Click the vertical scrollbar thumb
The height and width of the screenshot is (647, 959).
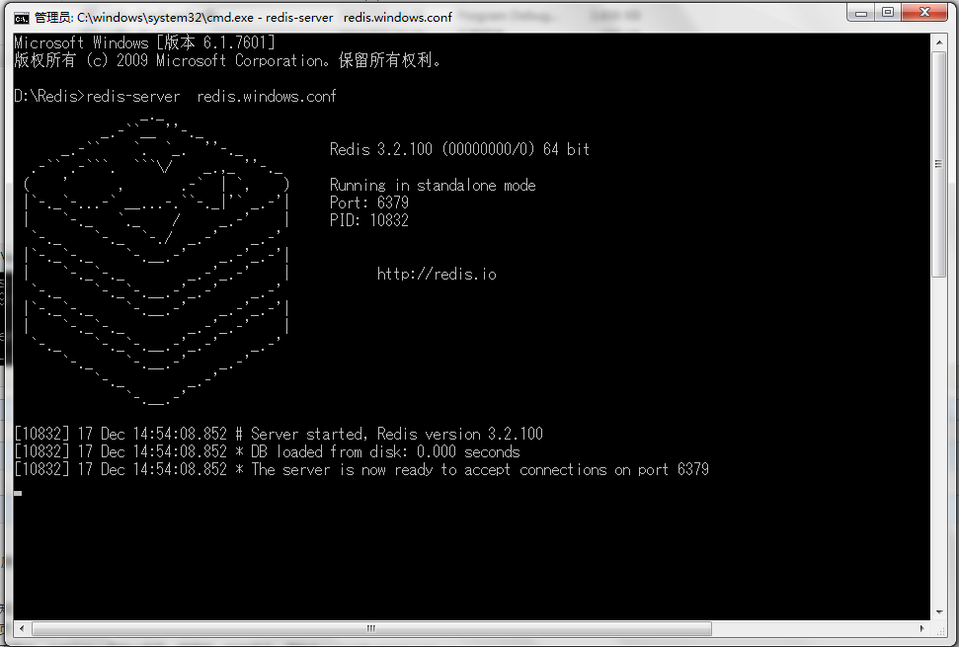click(x=939, y=164)
